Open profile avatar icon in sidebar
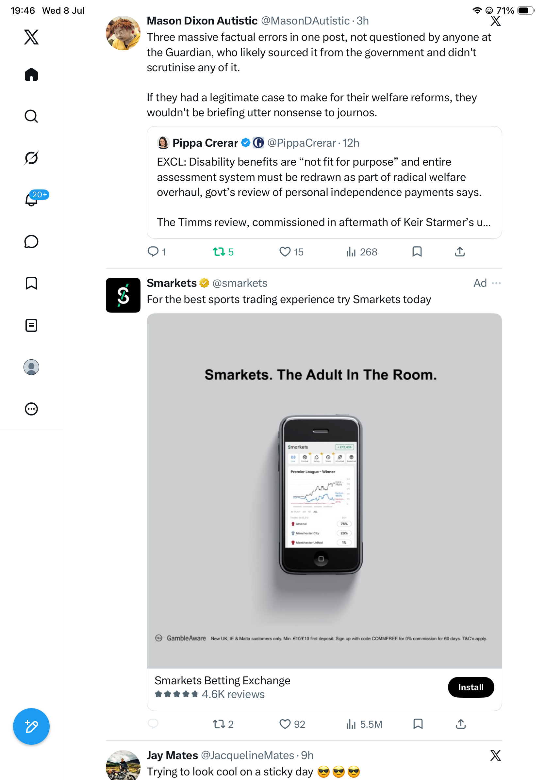The image size is (545, 780). coord(31,367)
